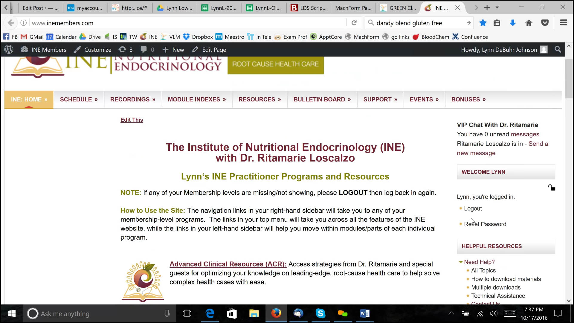Viewport: 574px width, 323px height.
Task: Click the page vertical scrollbar thumb
Action: pos(569,78)
